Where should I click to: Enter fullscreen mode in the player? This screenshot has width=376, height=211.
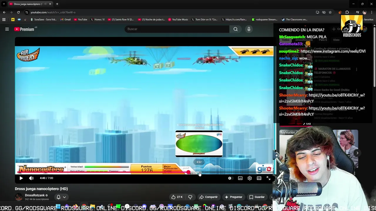click(268, 178)
